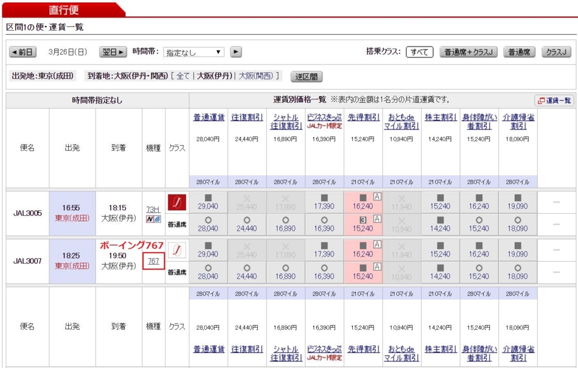578x368 pixels.
Task: Open ビジネスきっぷ link in top header
Action: tap(325, 118)
